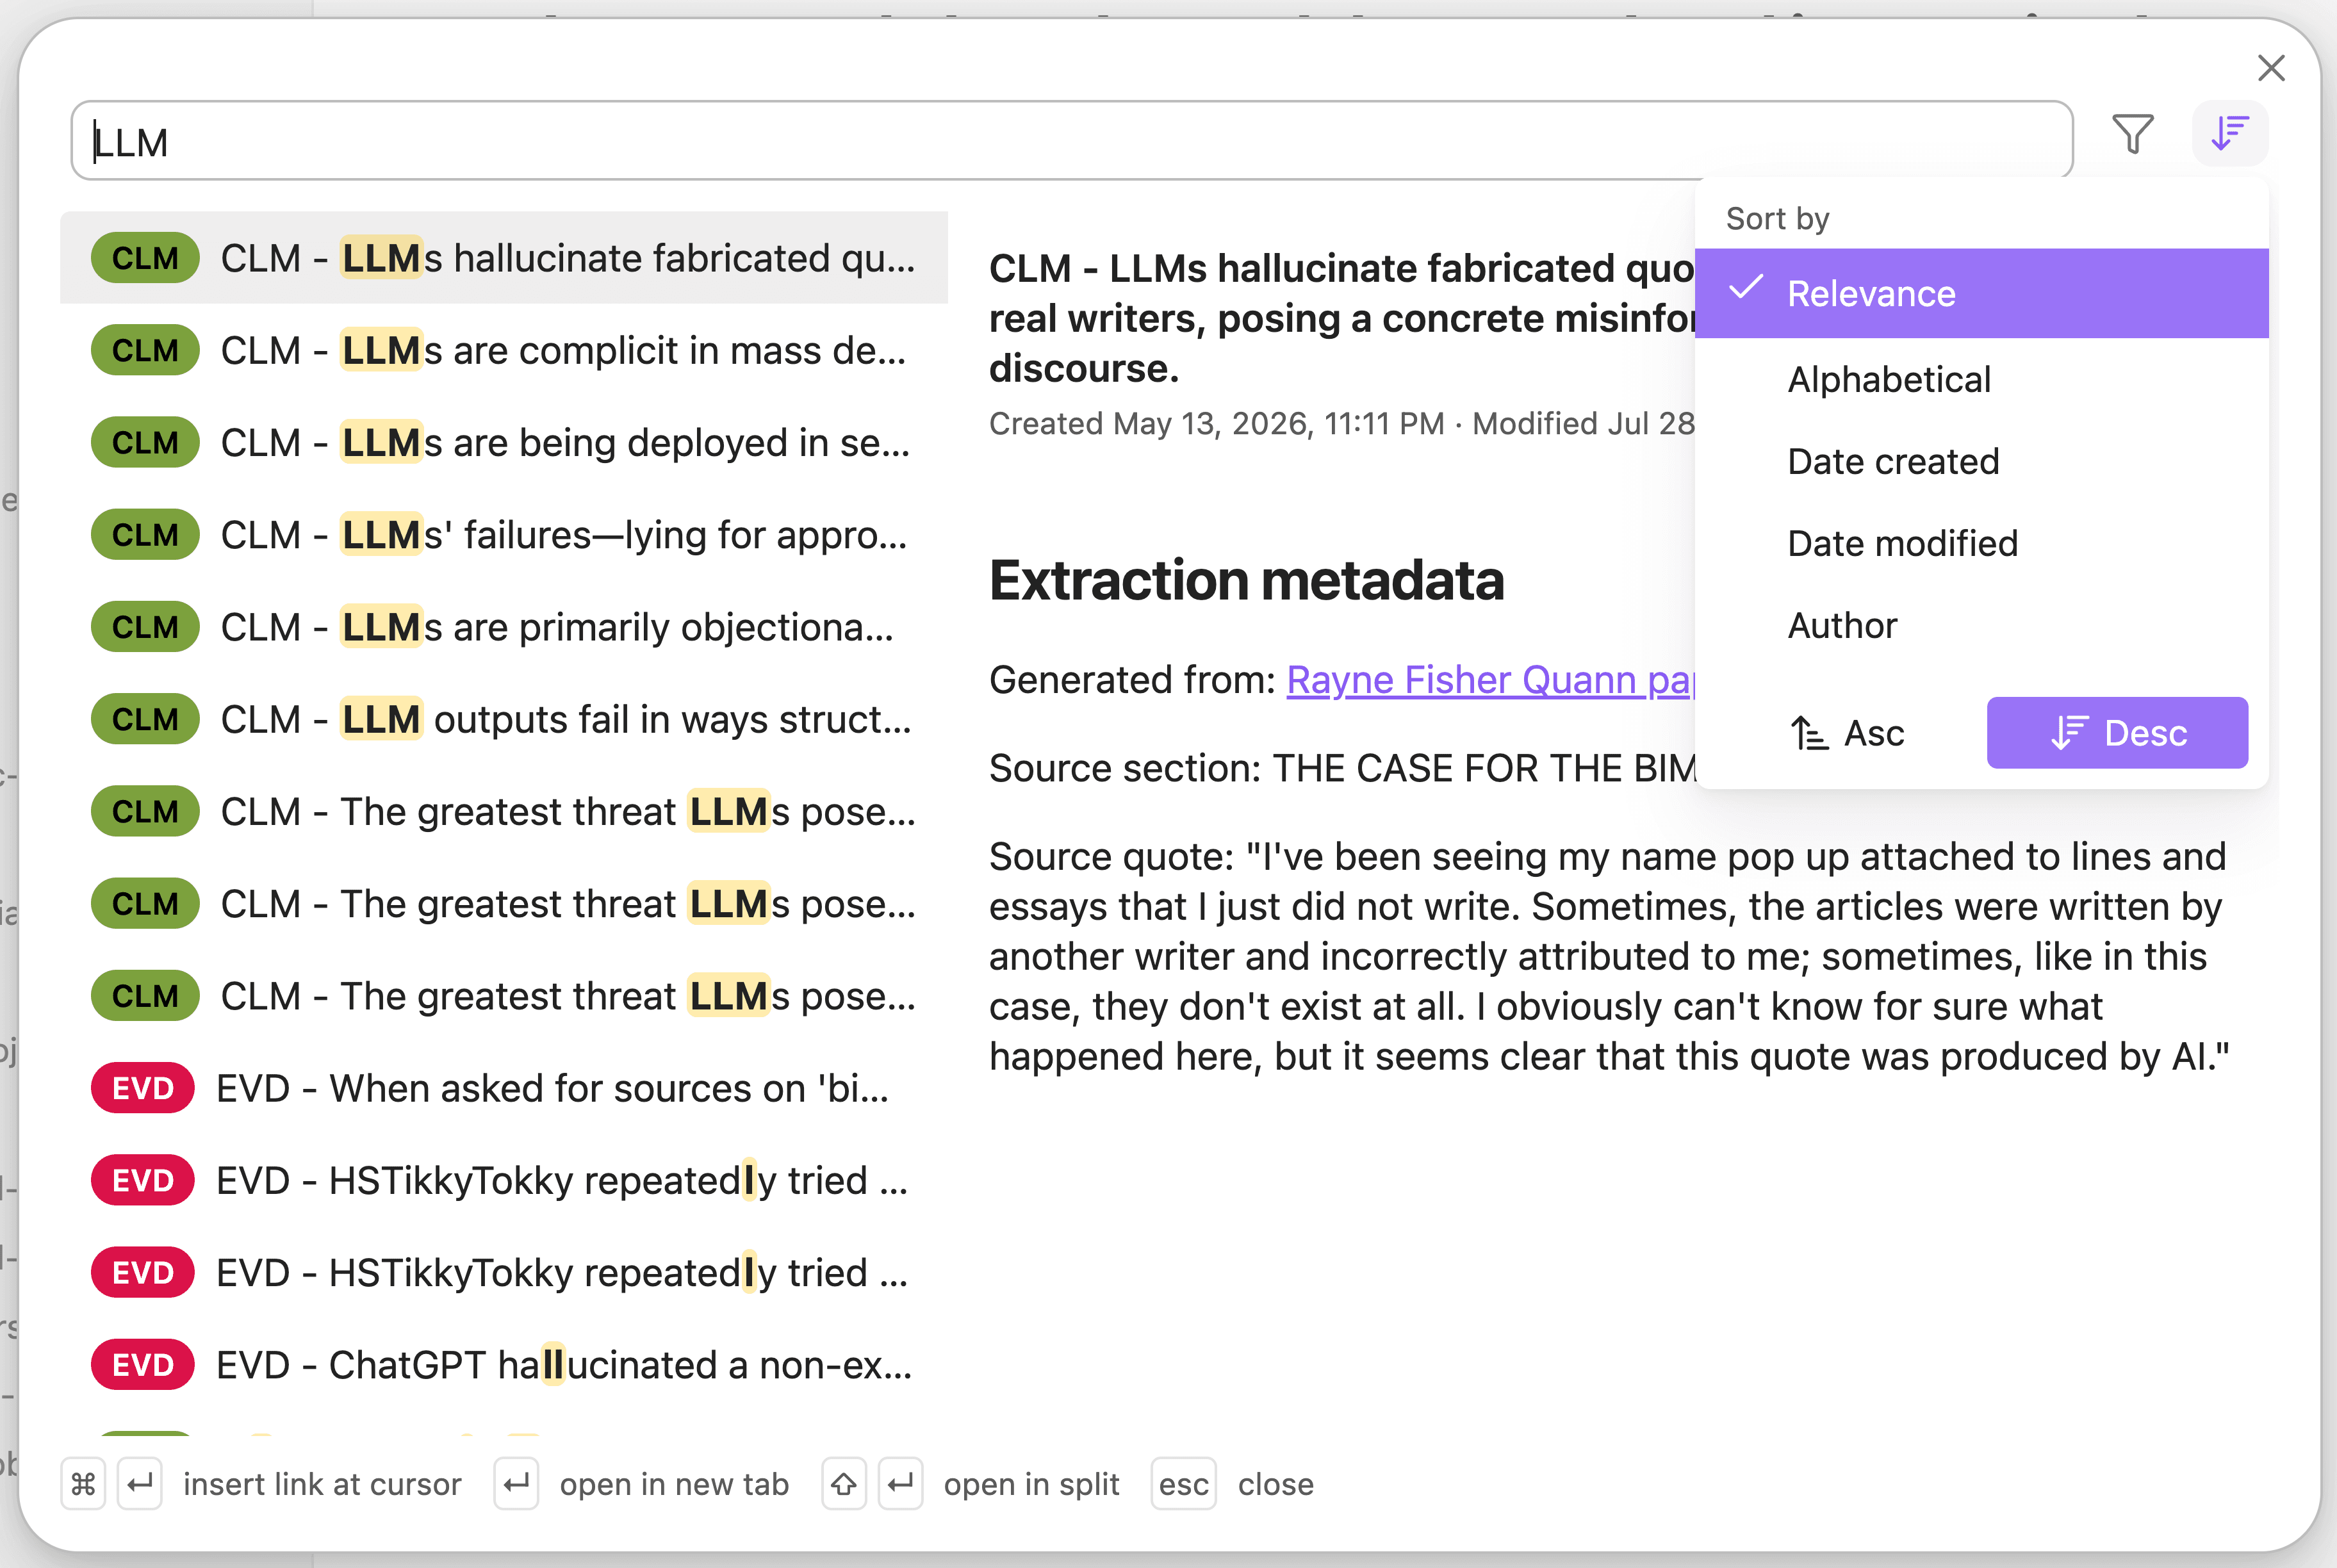This screenshot has height=1568, width=2337.
Task: Click EVD badge on 'ChatGPT hallucinated' row
Action: click(x=143, y=1365)
